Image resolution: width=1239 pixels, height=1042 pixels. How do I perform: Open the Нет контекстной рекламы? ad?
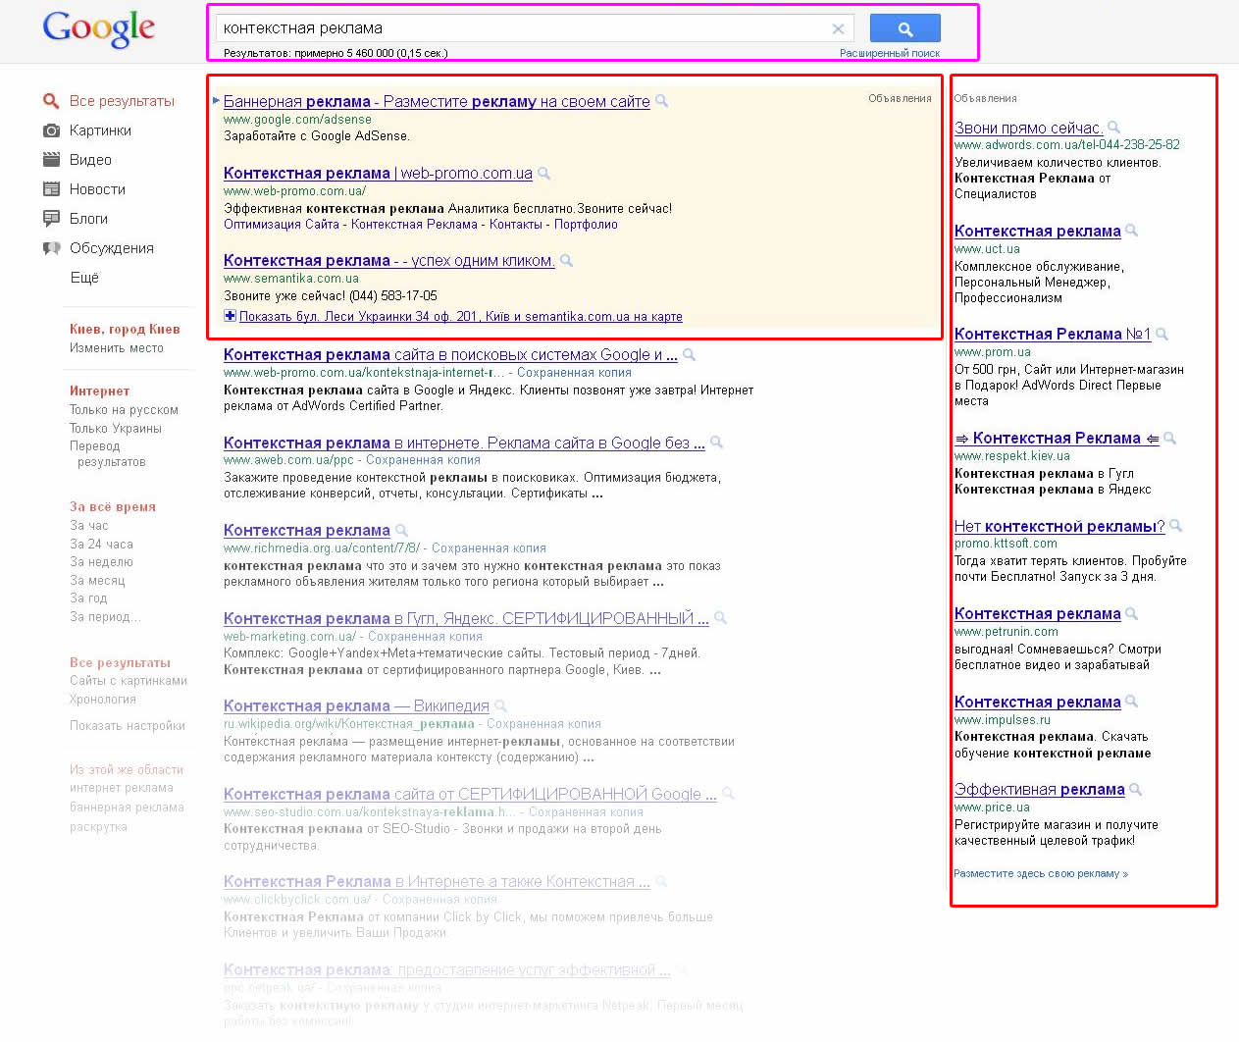(x=1059, y=527)
